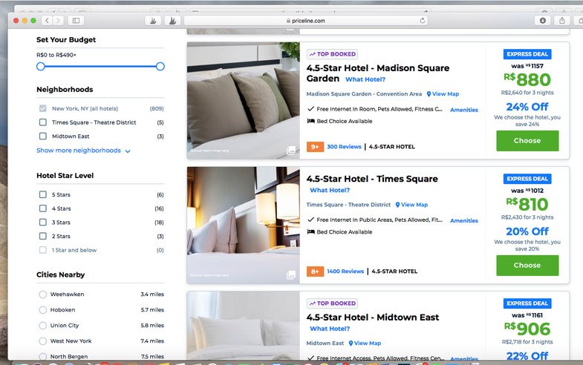Viewport: 583px width, 365px height.
Task: Click 4.5-Star Hotel - Midtown East title
Action: tap(373, 318)
